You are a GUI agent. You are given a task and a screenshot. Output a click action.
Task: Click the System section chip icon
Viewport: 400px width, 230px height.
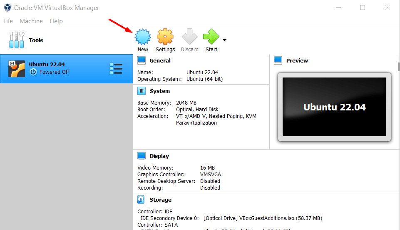tap(142, 91)
